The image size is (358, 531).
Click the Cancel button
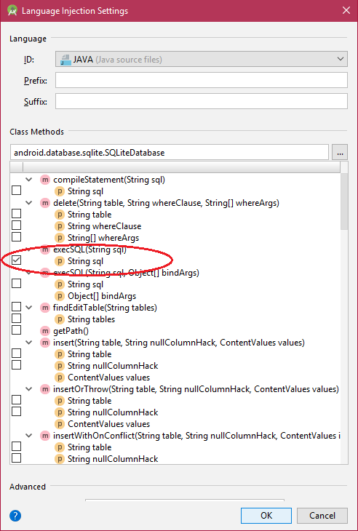tap(322, 516)
